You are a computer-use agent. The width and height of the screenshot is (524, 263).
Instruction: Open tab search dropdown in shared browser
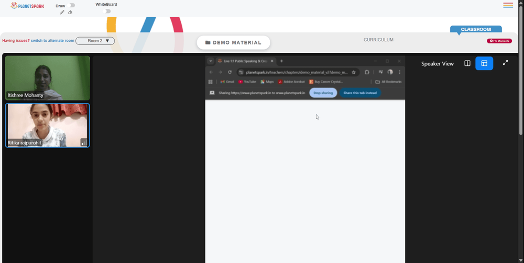(211, 61)
